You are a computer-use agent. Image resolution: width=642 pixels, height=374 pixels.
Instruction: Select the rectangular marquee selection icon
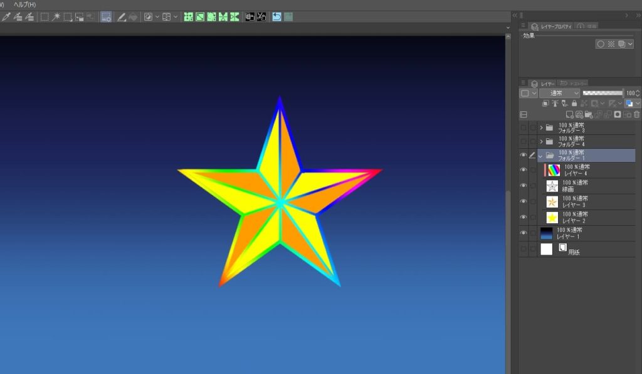coord(45,17)
